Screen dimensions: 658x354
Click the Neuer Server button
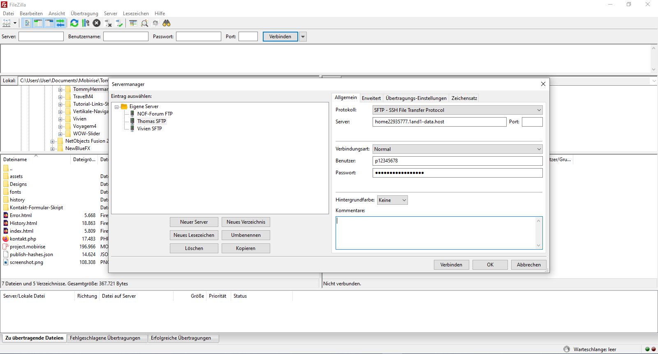(x=194, y=222)
